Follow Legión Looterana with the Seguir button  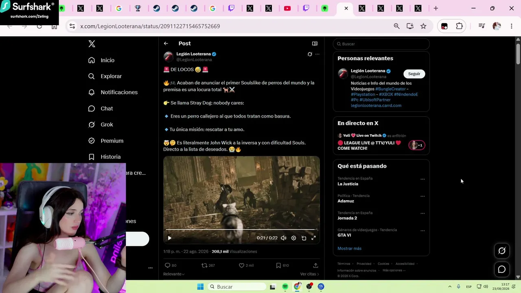pos(414,74)
